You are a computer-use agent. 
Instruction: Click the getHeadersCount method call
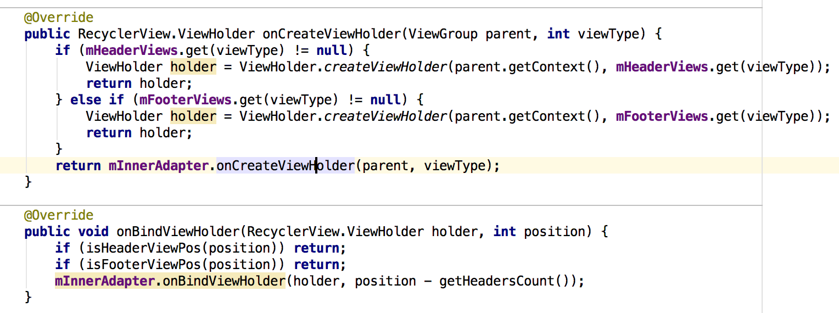coord(497,281)
